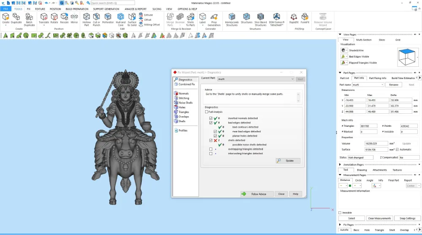Open Bad Edges Visible dropdown
The width and height of the screenshot is (422, 235).
point(344,57)
